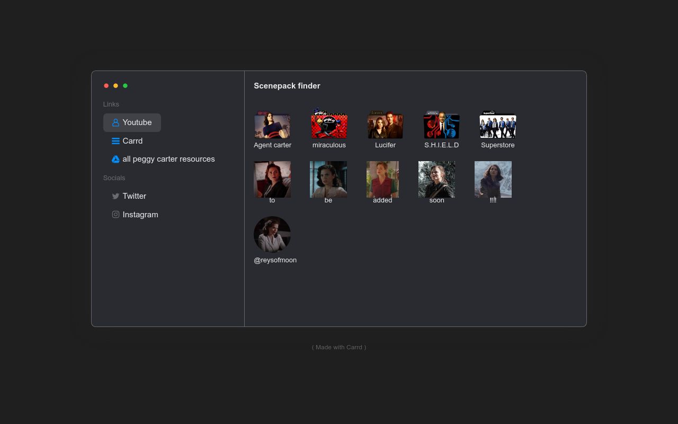Visit the Twitter social link

pos(129,196)
